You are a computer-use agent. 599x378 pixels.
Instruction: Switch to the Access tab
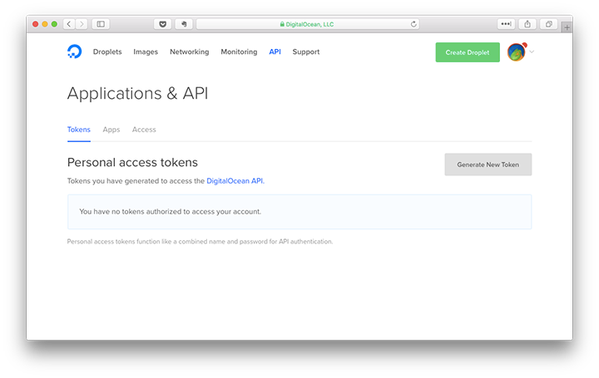[144, 130]
